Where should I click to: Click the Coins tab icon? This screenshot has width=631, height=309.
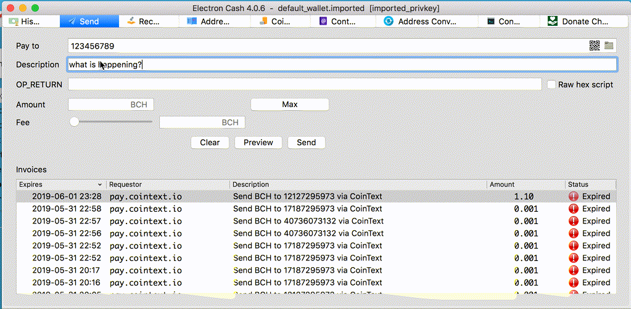point(263,22)
